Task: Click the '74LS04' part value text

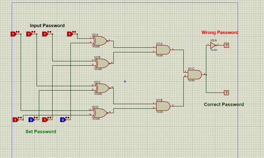Action: click(214, 50)
